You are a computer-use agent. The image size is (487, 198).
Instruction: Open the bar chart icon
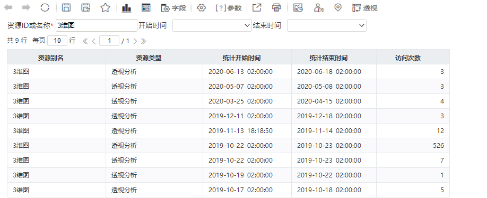(x=126, y=8)
